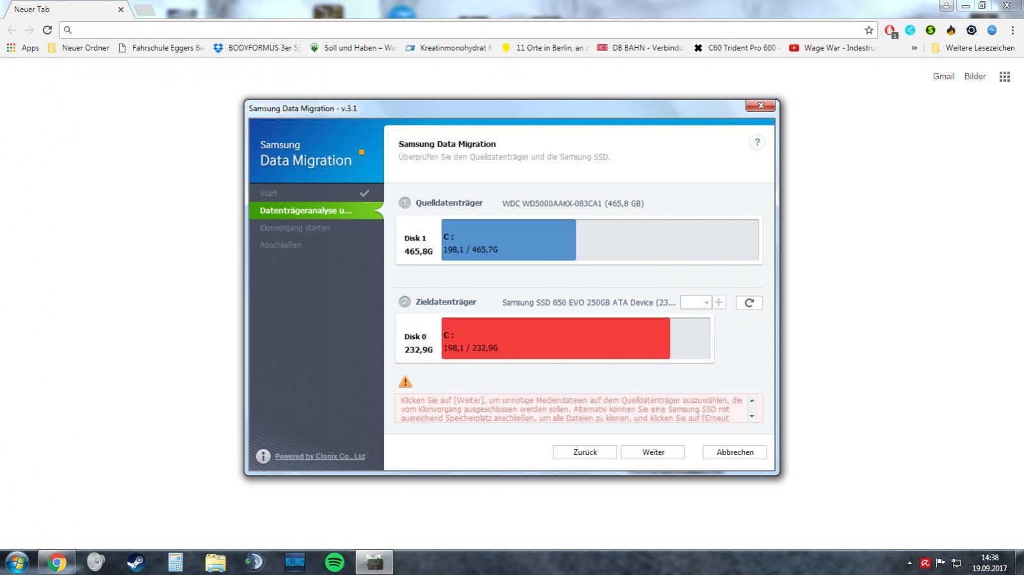Open Gmail link on new tab page
Viewport: 1024px width, 575px height.
coord(943,76)
